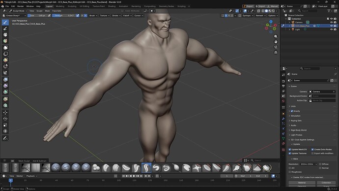Open bake Resolution 1024 x 1024 dropdown
Viewport: 339px width, 191px height.
pyautogui.click(x=309, y=164)
